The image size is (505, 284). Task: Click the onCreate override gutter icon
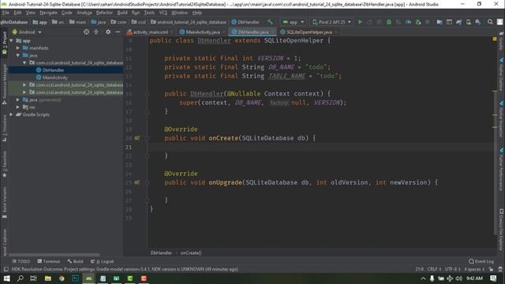[137, 138]
